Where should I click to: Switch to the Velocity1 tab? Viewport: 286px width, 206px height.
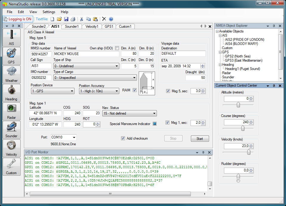pos(92,26)
